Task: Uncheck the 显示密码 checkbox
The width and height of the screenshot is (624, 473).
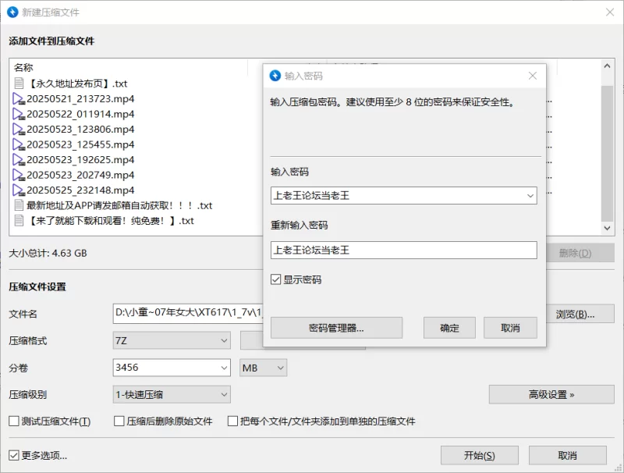Action: (x=276, y=279)
